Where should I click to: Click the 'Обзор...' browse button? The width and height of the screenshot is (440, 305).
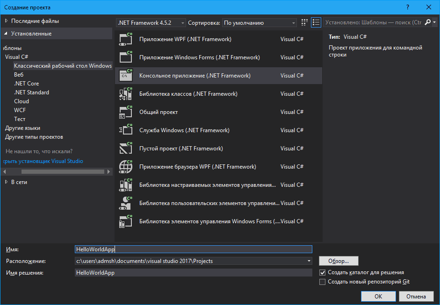(x=339, y=261)
